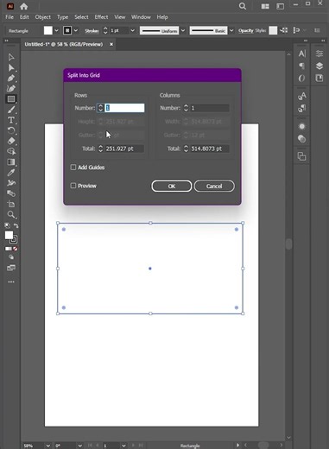Click the Columns Number input field
The width and height of the screenshot is (329, 449).
click(210, 108)
